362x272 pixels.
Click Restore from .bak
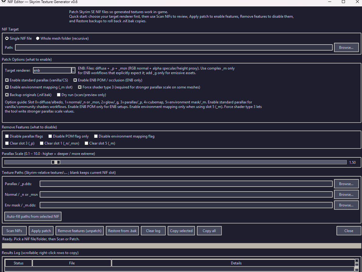click(122, 231)
